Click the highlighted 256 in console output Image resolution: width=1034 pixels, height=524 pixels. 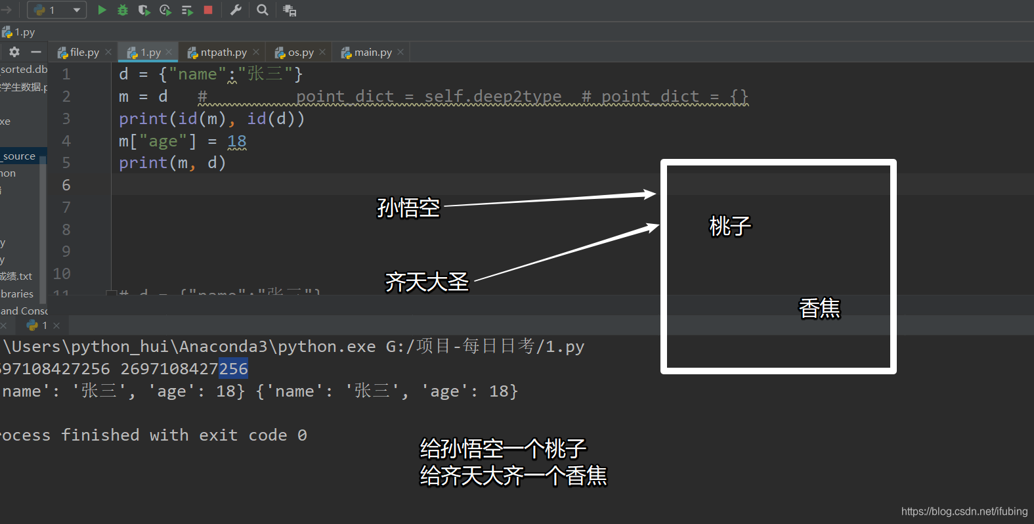(x=234, y=368)
